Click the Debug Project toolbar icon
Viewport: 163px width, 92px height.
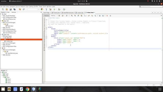click(59, 9)
